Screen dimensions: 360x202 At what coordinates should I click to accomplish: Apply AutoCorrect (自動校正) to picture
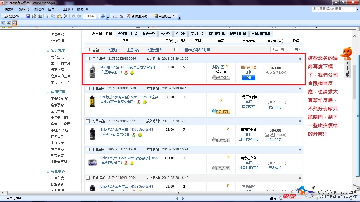164,16
